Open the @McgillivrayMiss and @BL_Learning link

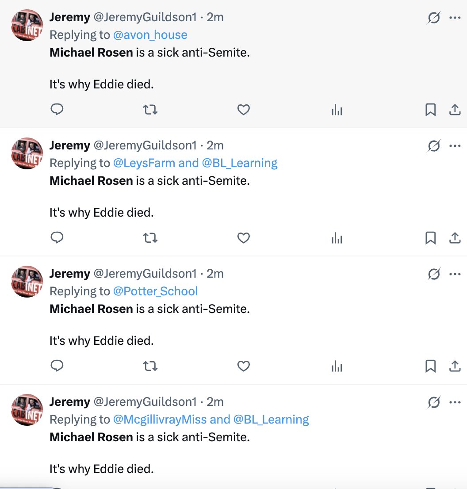pyautogui.click(x=211, y=420)
